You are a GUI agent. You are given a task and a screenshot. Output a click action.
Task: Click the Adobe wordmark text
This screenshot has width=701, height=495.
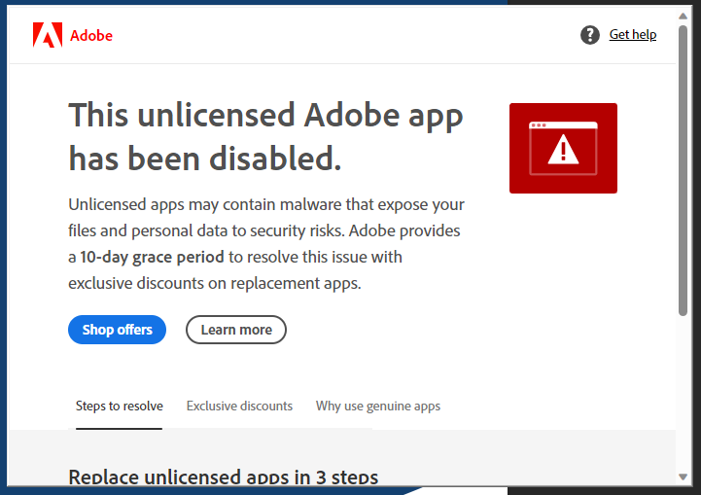click(x=91, y=36)
